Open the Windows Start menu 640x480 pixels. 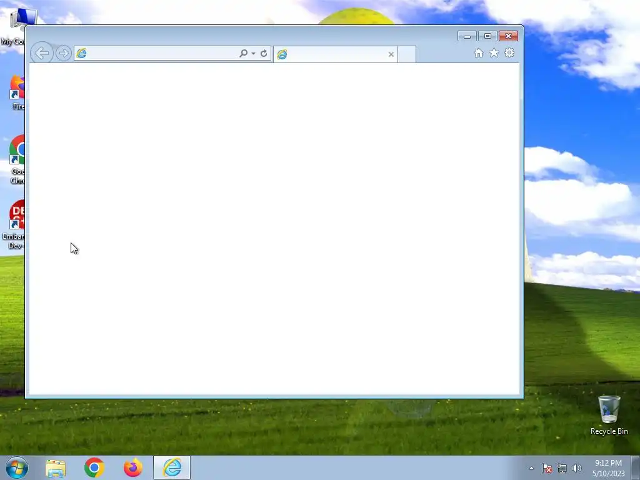tap(17, 467)
